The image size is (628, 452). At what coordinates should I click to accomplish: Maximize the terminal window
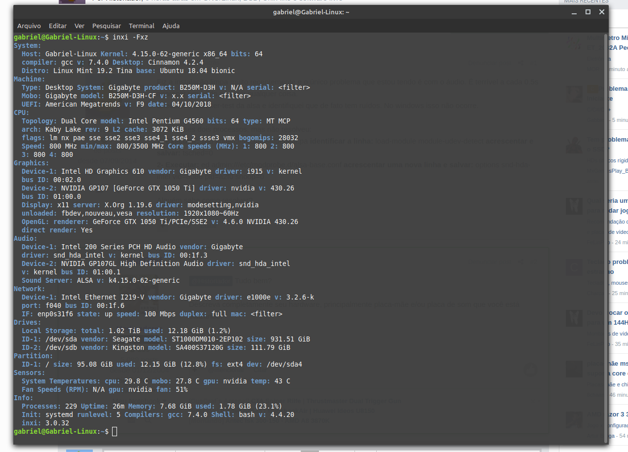click(588, 12)
